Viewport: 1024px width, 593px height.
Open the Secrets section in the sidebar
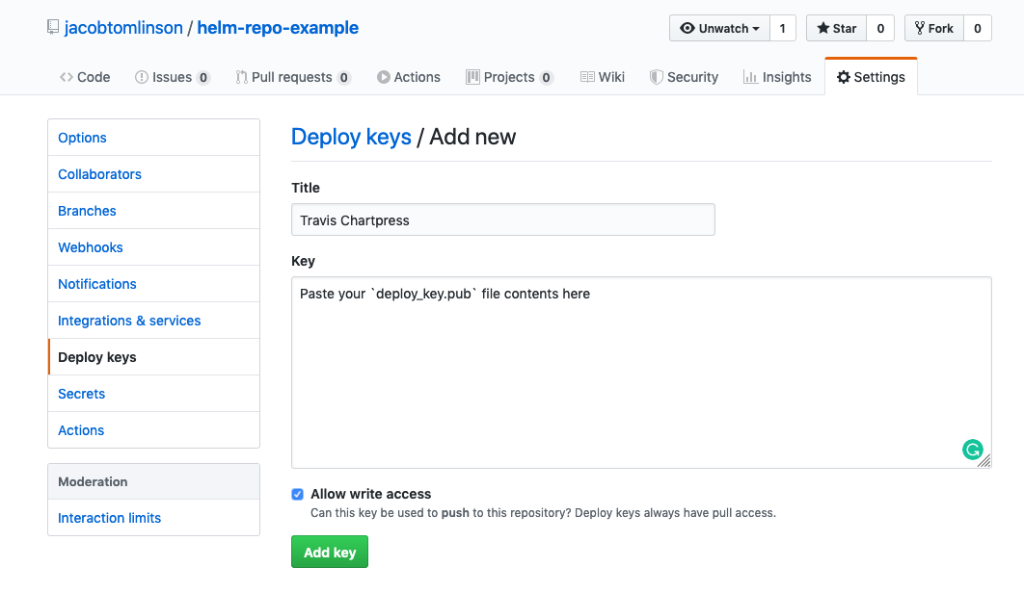point(81,394)
